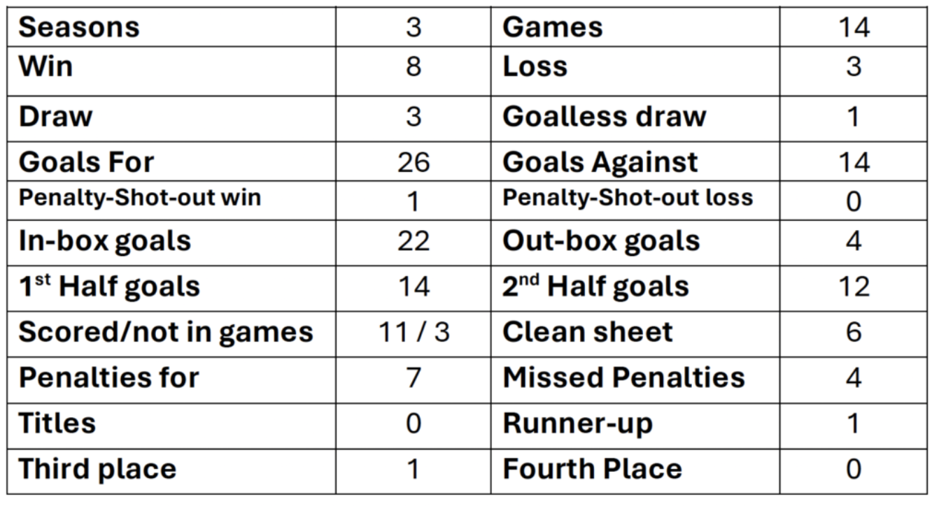Click the Titles label cell
939x506 pixels.
click(x=174, y=424)
